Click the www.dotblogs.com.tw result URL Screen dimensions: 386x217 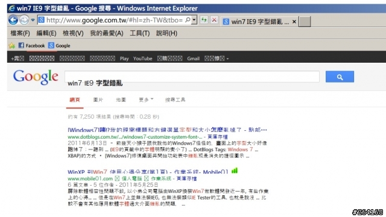point(135,137)
